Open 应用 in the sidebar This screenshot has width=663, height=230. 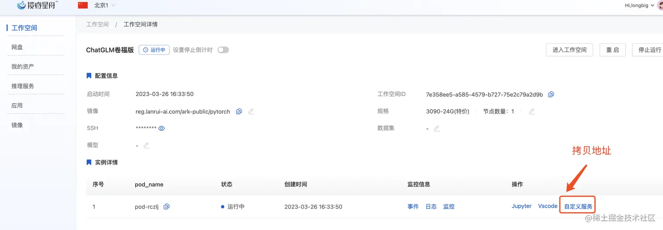(x=17, y=105)
